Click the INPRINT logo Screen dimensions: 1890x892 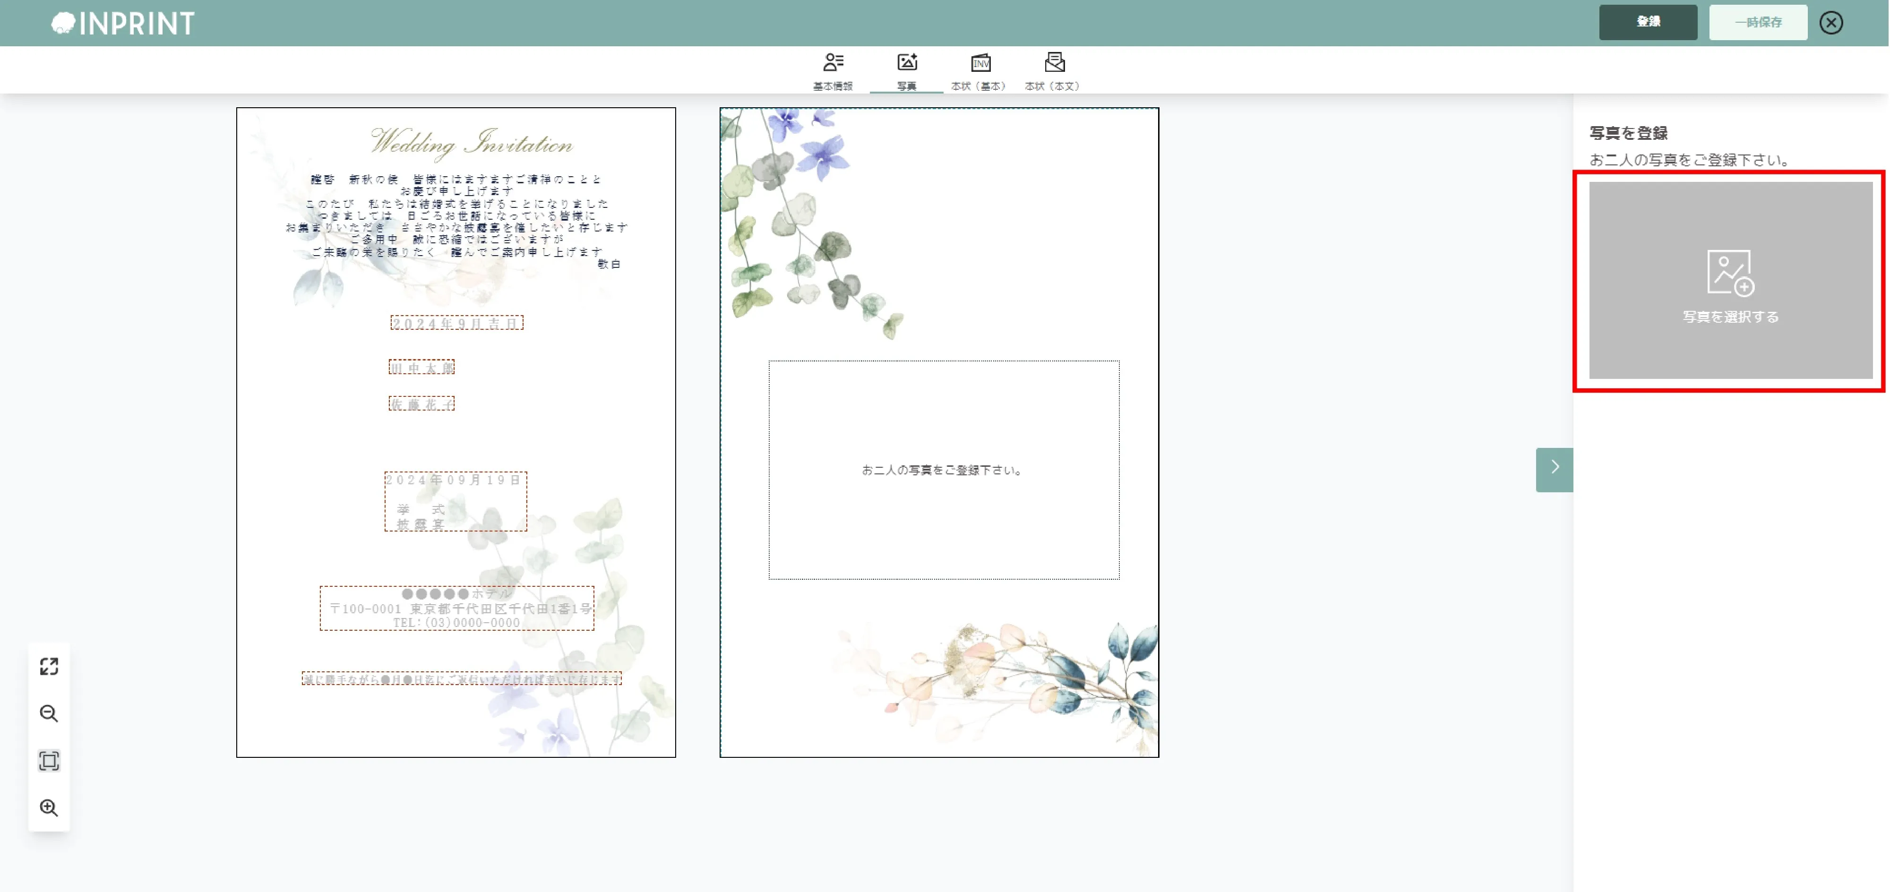coord(122,24)
